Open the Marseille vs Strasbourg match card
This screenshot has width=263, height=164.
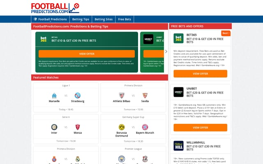click(x=66, y=98)
